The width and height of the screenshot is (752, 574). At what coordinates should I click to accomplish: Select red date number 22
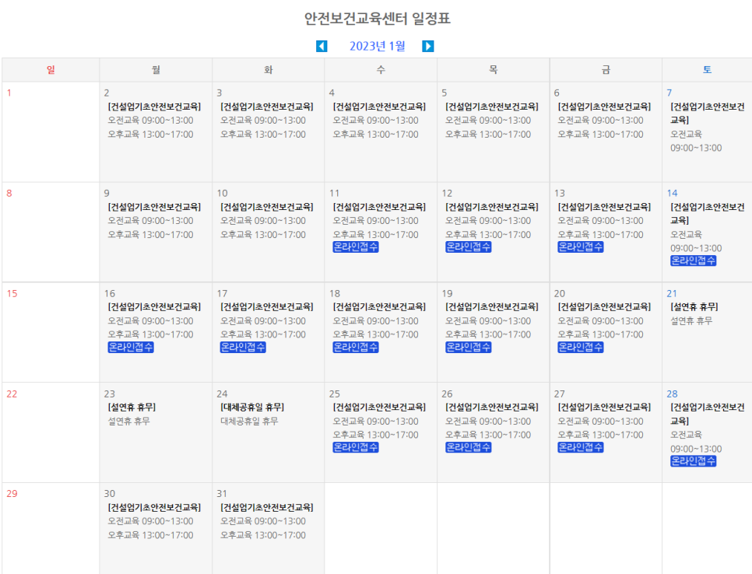click(12, 394)
